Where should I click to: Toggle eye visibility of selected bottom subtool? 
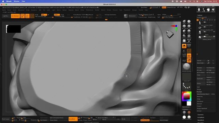click(x=214, y=37)
